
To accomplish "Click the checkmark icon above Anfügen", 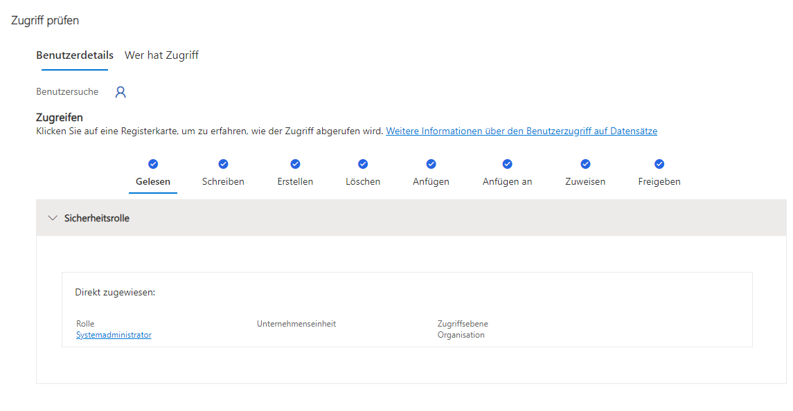I will pyautogui.click(x=431, y=164).
